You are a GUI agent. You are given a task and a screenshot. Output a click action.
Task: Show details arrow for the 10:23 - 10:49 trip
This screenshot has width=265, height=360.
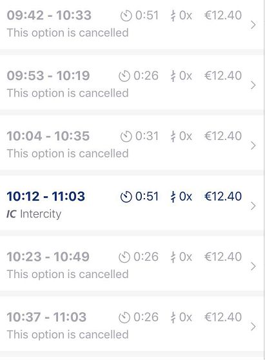pyautogui.click(x=253, y=266)
